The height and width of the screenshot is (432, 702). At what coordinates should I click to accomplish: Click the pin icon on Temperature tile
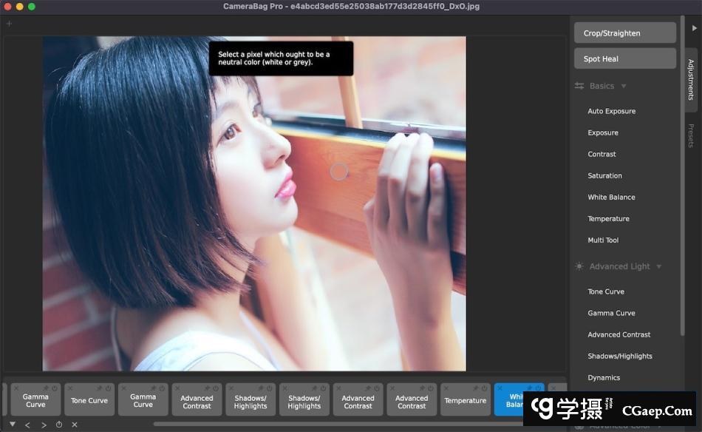click(475, 388)
